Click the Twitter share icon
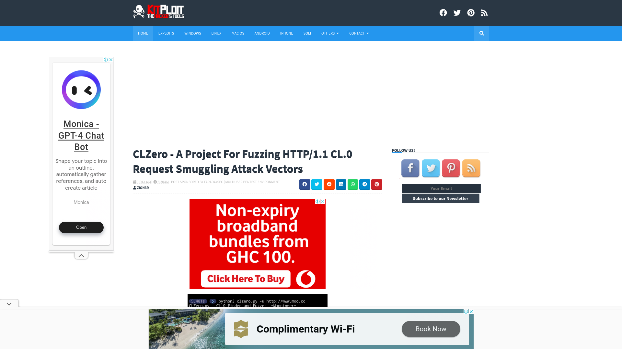 point(317,184)
